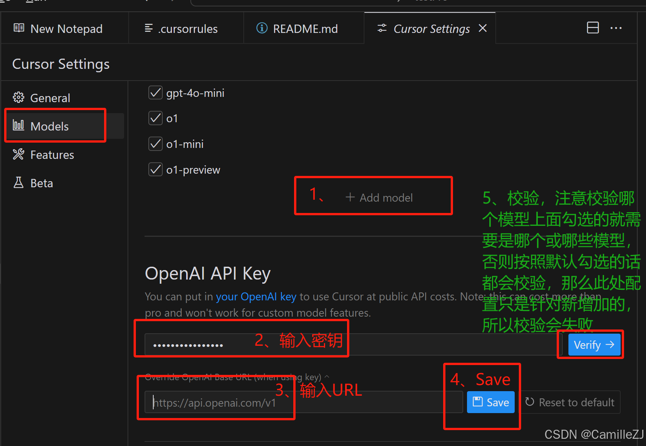This screenshot has height=446, width=646.
Task: Click the notepad book icon
Action: [x=19, y=28]
